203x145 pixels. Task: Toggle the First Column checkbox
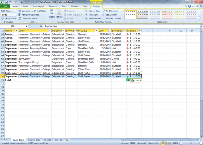(104, 11)
